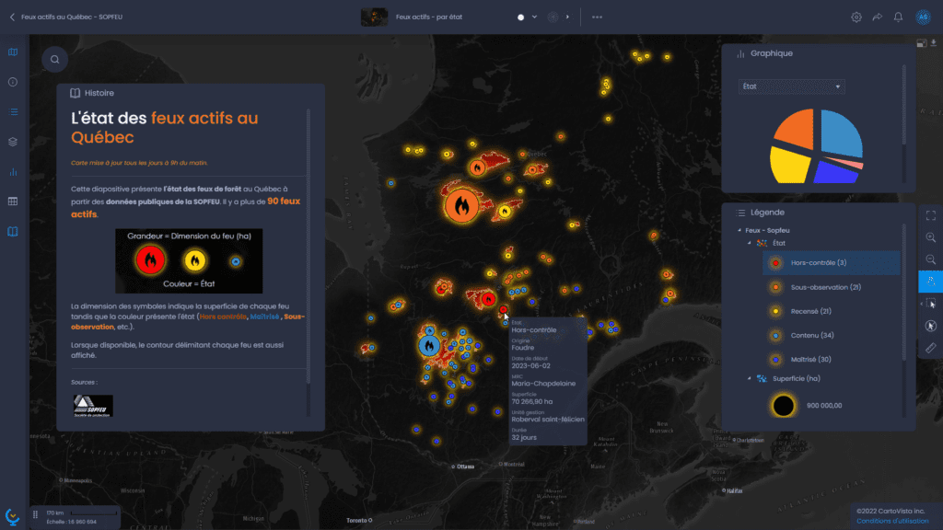Click the Feux actifs - par état slide title
Screen dimensions: 943x530
pyautogui.click(x=429, y=17)
